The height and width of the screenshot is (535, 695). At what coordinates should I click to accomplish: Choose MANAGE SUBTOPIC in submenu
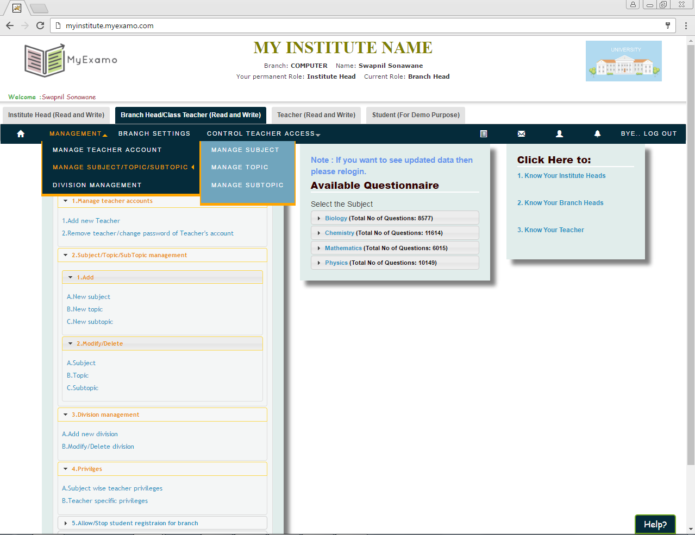(247, 185)
